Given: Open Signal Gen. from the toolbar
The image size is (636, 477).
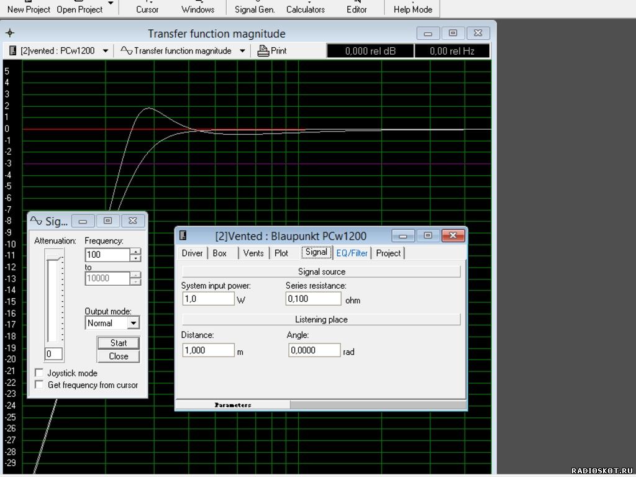Looking at the screenshot, I should point(255,8).
